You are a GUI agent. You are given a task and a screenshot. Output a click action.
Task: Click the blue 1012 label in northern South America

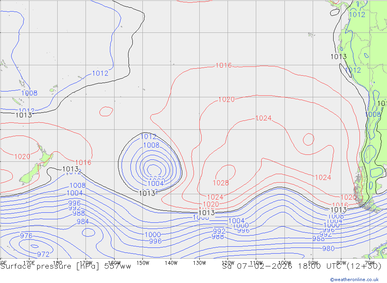coord(357,15)
